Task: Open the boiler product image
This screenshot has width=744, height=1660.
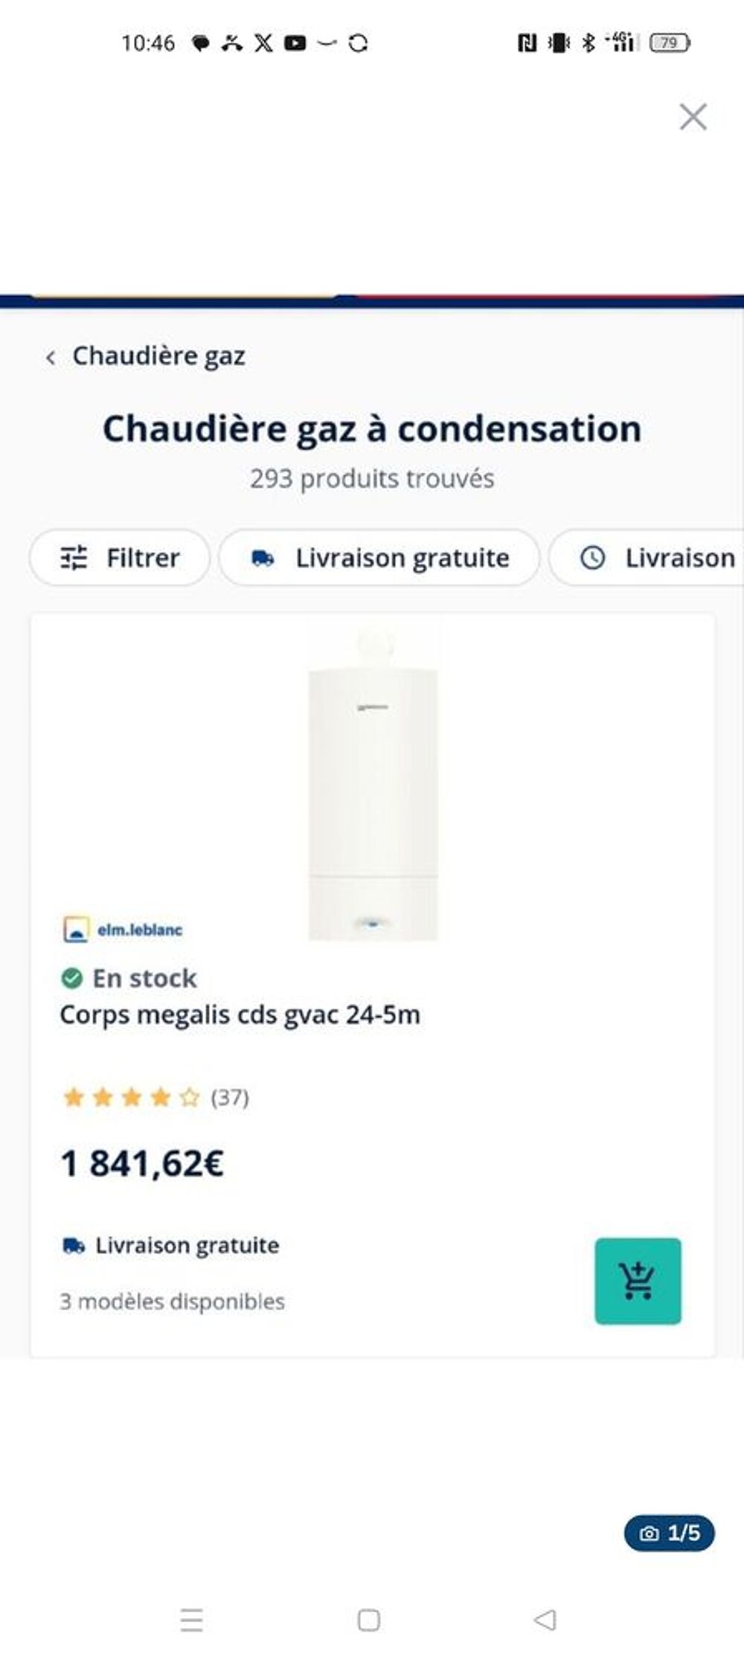Action: click(373, 780)
